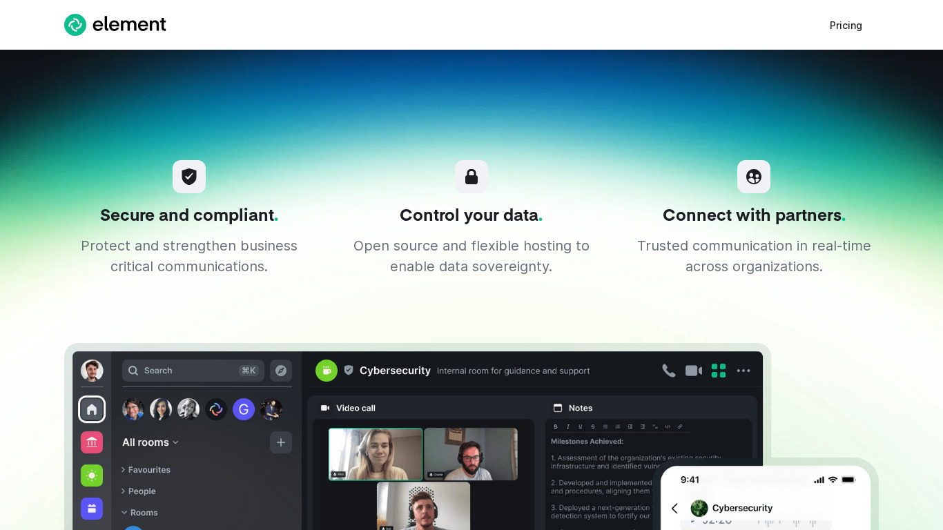Image resolution: width=943 pixels, height=530 pixels.
Task: Click the user profile avatar in app sidebar
Action: (92, 371)
